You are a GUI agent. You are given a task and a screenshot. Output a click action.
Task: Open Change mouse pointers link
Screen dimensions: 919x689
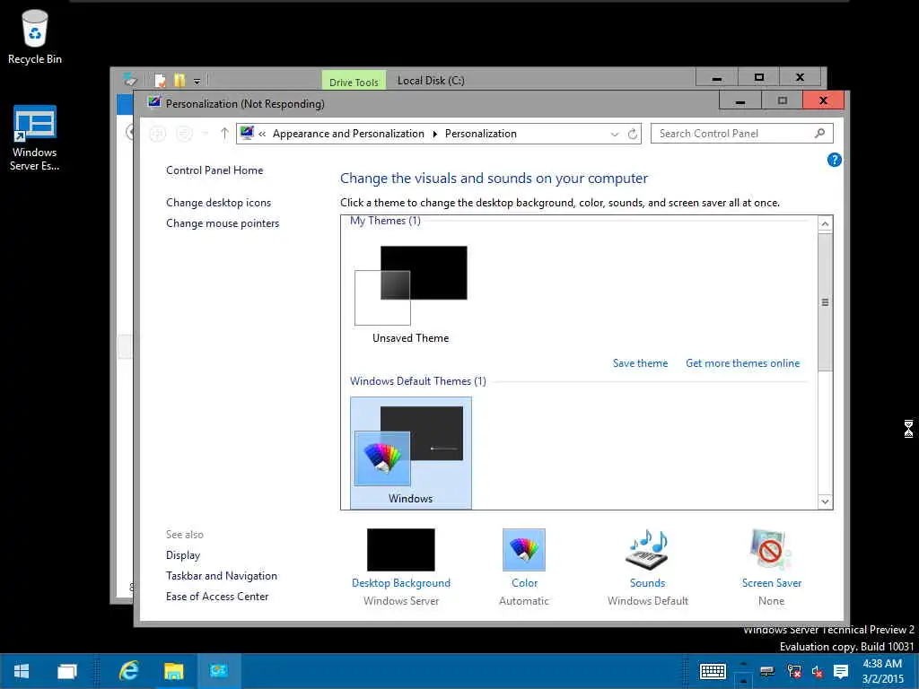pos(223,223)
